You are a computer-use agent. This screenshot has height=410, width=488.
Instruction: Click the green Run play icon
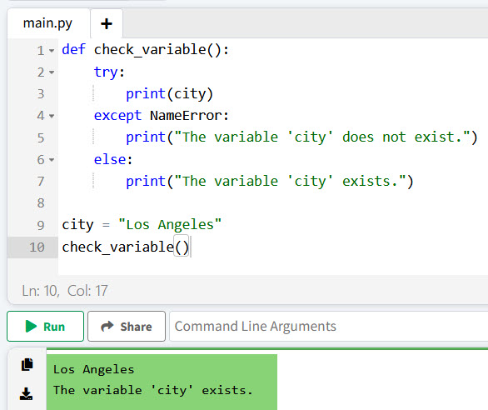pos(31,327)
